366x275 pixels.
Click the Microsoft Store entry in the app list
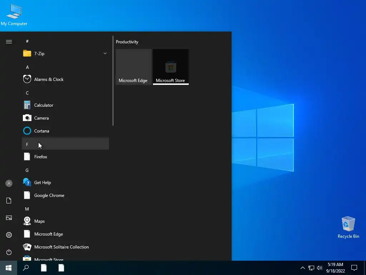pyautogui.click(x=65, y=258)
